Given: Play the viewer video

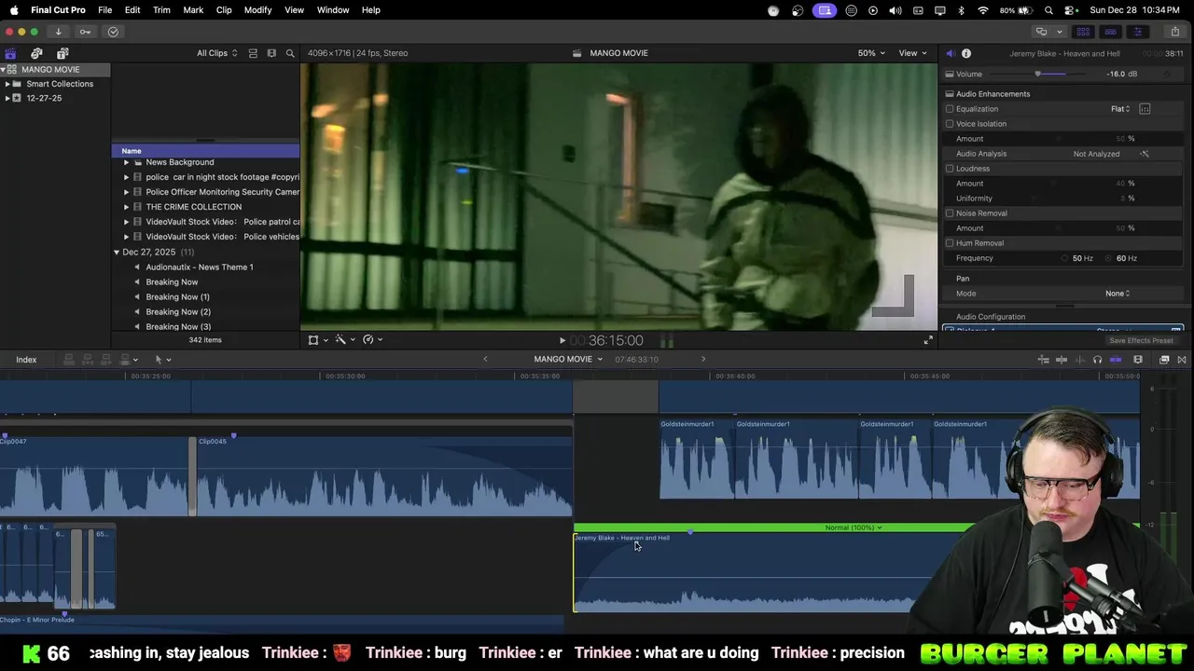Looking at the screenshot, I should 562,341.
